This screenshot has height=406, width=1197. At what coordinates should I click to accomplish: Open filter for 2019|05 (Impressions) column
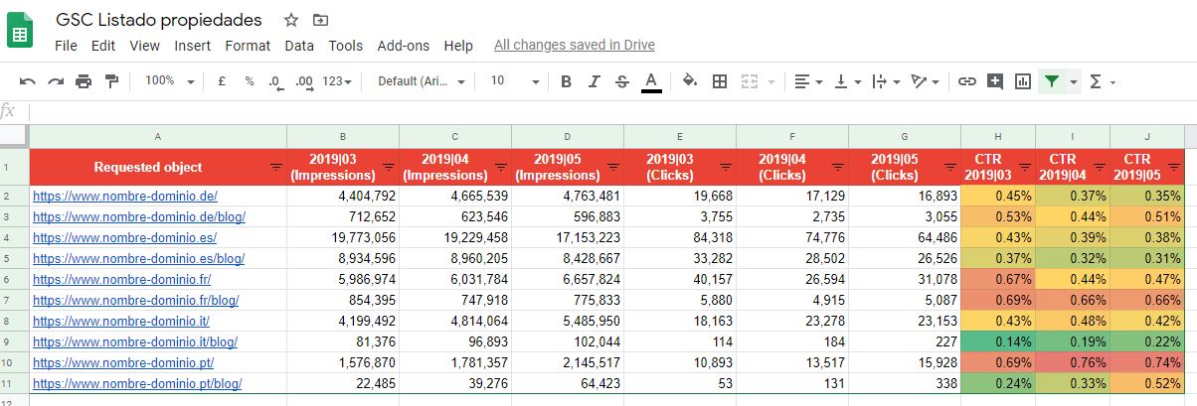(612, 168)
